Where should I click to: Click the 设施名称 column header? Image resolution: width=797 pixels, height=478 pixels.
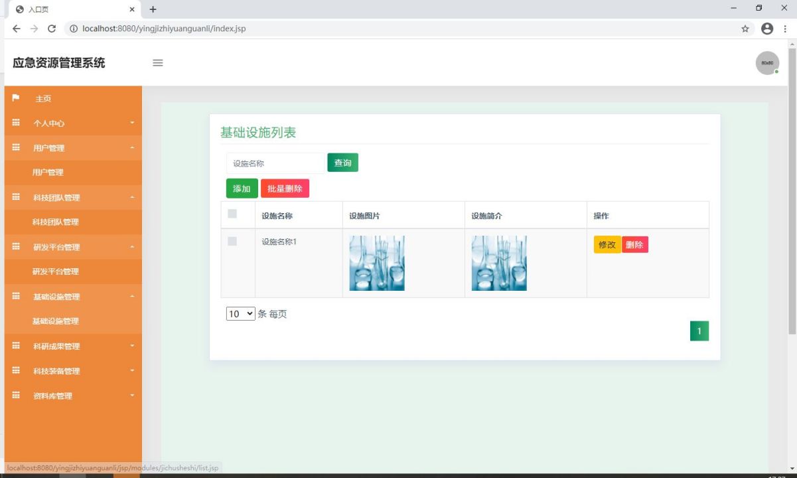277,216
